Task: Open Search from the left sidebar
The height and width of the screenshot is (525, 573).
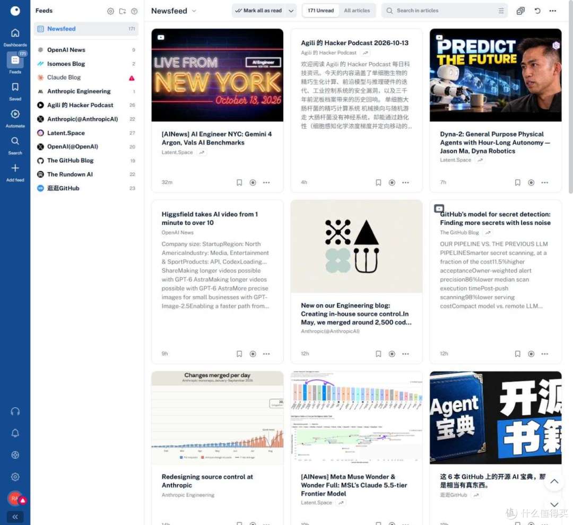Action: click(15, 145)
